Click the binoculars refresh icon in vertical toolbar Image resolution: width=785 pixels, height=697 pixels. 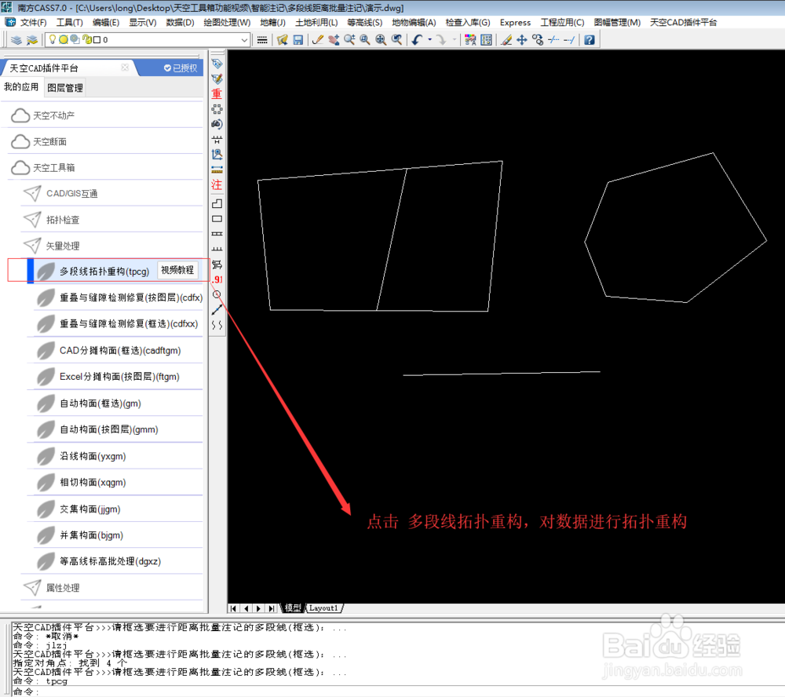tap(217, 124)
